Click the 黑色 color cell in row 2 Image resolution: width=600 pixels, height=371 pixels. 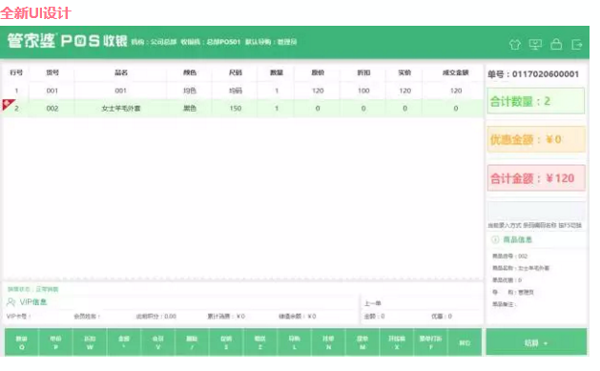click(190, 109)
